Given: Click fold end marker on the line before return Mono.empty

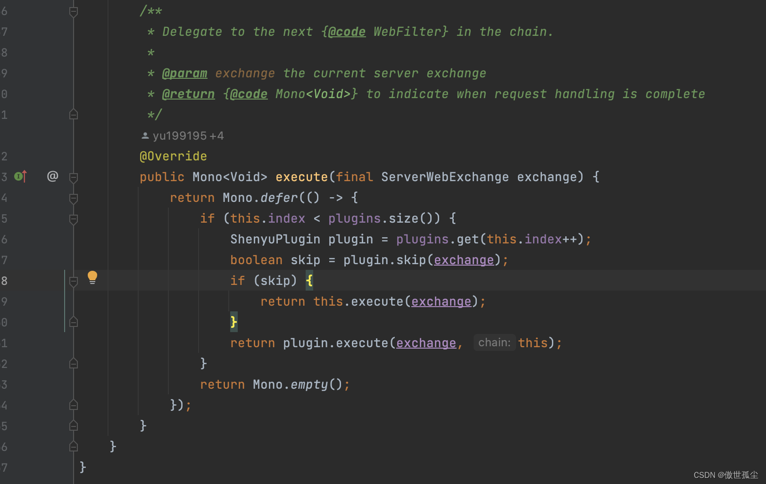Looking at the screenshot, I should click(74, 364).
